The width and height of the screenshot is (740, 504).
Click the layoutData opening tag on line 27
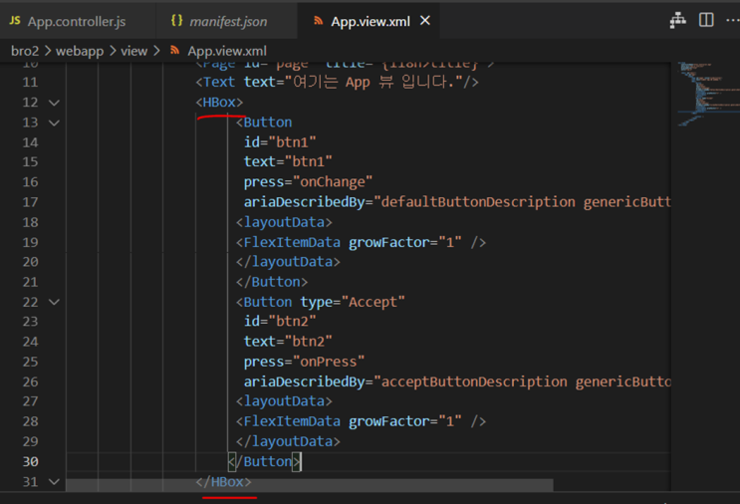pyautogui.click(x=284, y=401)
